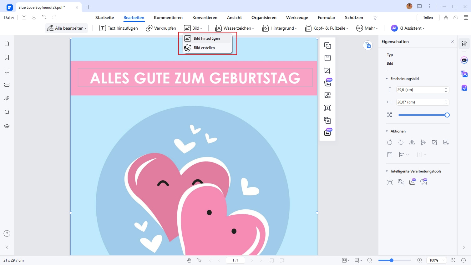This screenshot has width=471, height=265.
Task: Flip image horizontally in Aktionen
Action: point(412,142)
